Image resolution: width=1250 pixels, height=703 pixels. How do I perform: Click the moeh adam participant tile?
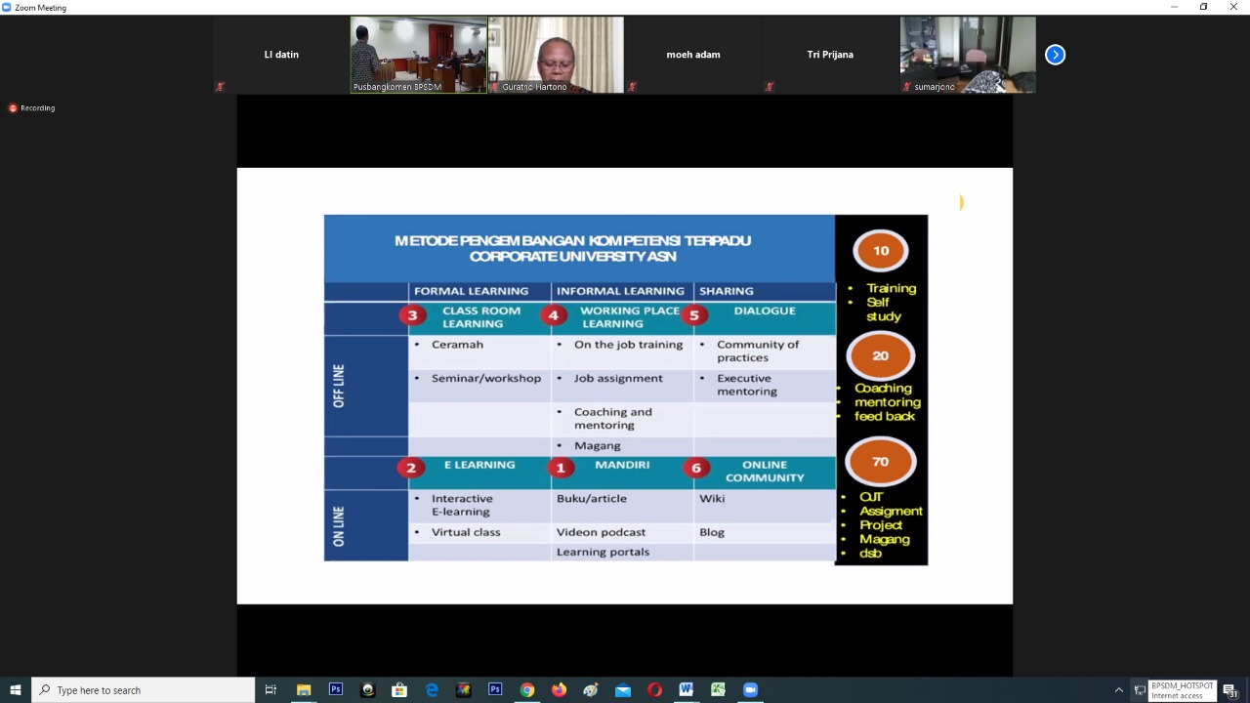pos(692,55)
